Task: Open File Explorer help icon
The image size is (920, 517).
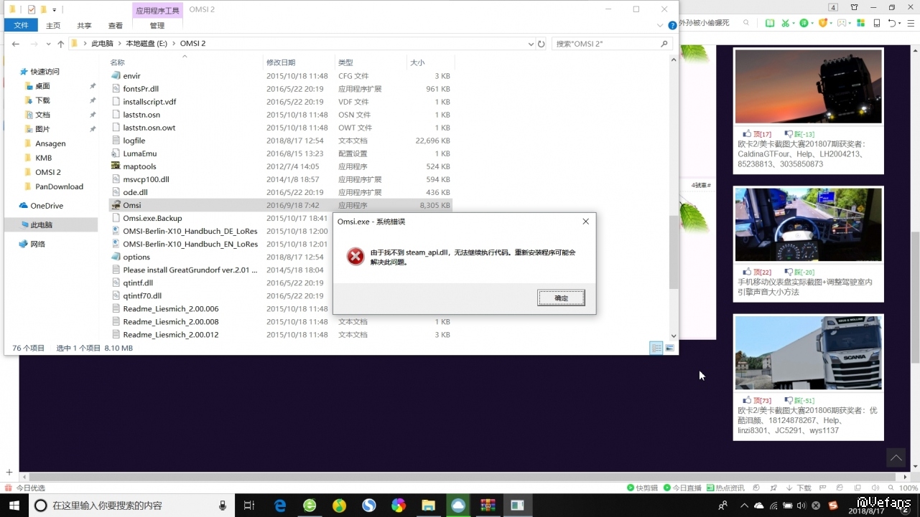Action: click(672, 25)
